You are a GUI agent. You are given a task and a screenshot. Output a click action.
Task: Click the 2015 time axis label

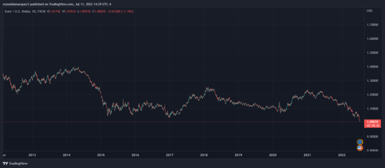pyautogui.click(x=101, y=155)
